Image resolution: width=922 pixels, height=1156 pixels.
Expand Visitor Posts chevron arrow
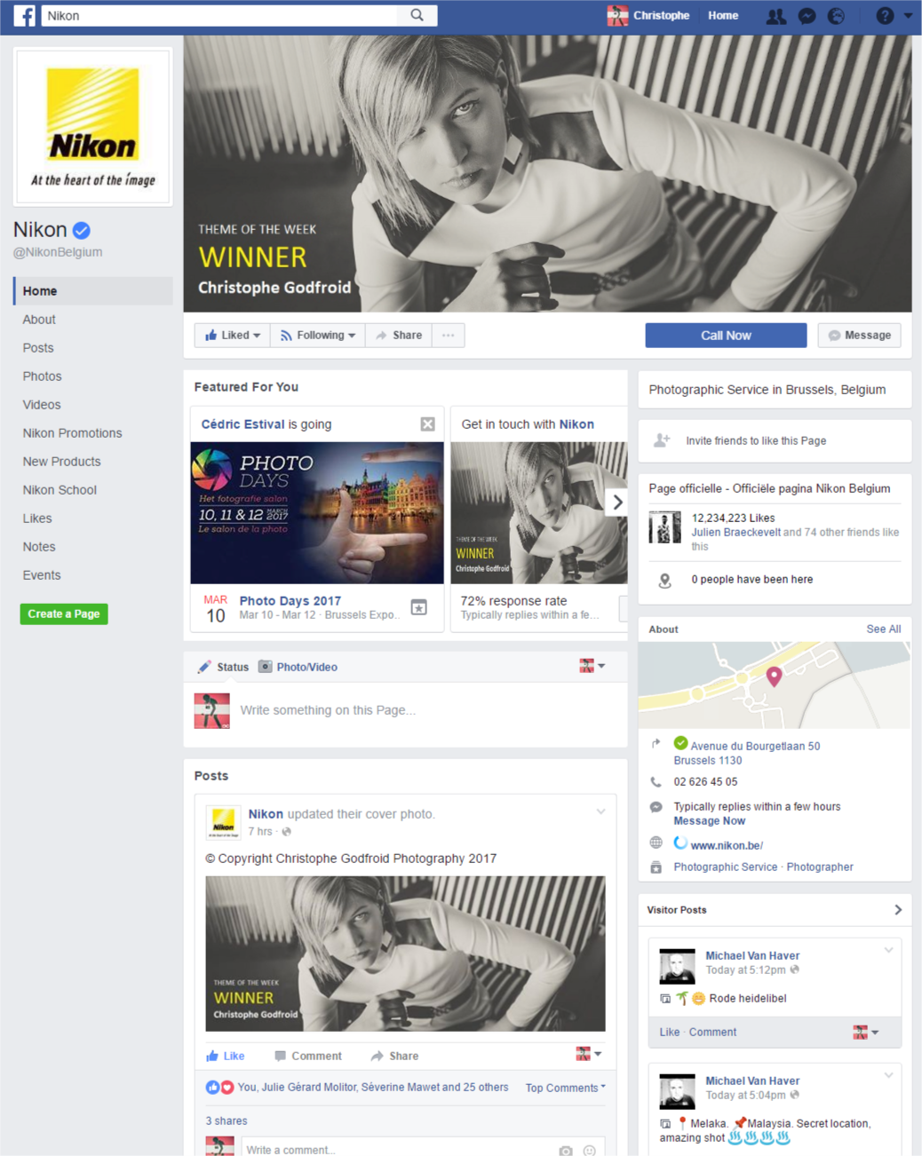click(x=898, y=909)
